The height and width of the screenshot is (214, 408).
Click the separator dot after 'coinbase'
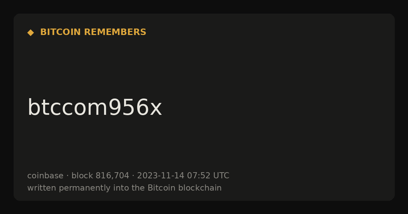67,176
